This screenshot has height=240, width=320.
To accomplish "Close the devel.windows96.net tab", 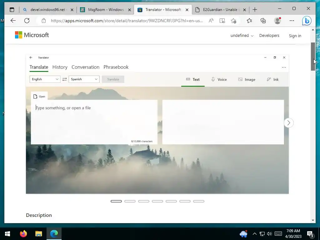I will tap(72, 10).
